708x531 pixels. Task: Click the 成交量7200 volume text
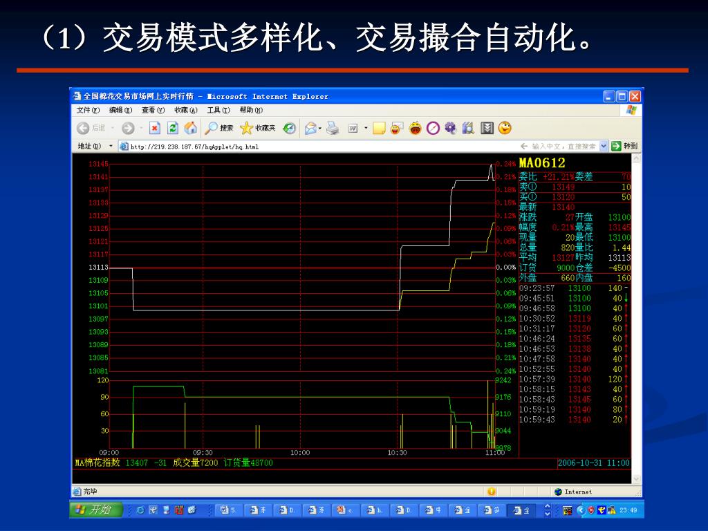coord(195,463)
